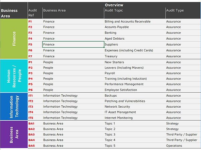Select the Human Resources / People side cell
The width and height of the screenshot is (201, 150).
[14, 76]
